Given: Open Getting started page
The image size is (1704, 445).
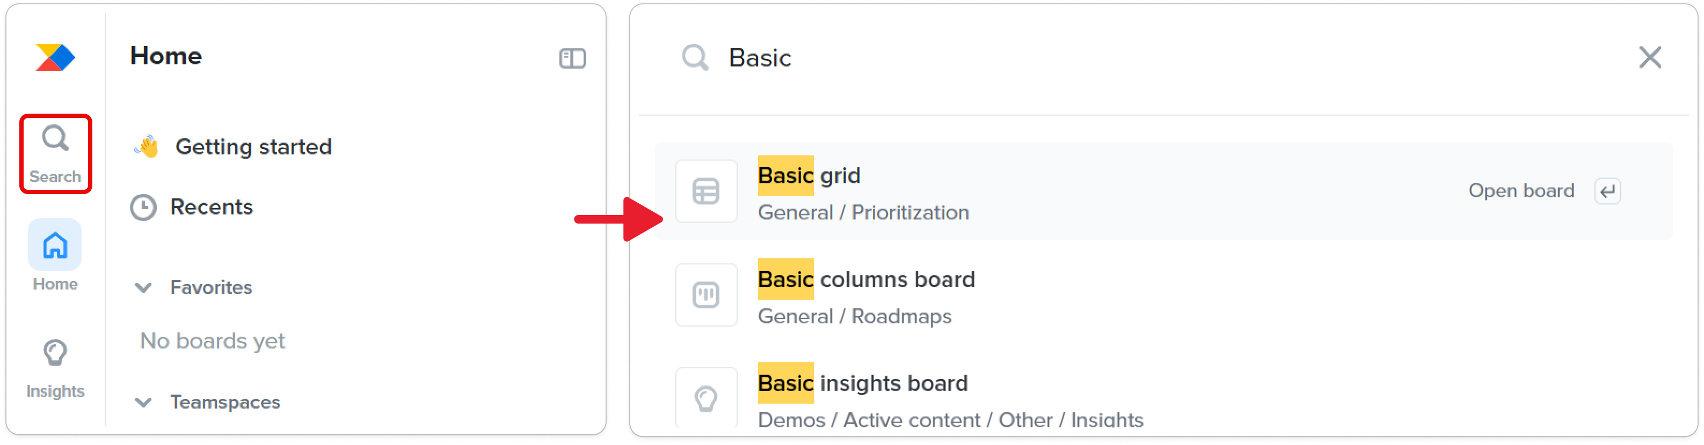Looking at the screenshot, I should pos(253,146).
